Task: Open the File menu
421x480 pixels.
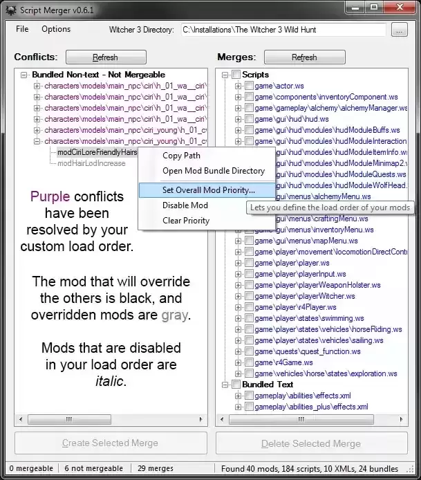Action: coord(22,29)
